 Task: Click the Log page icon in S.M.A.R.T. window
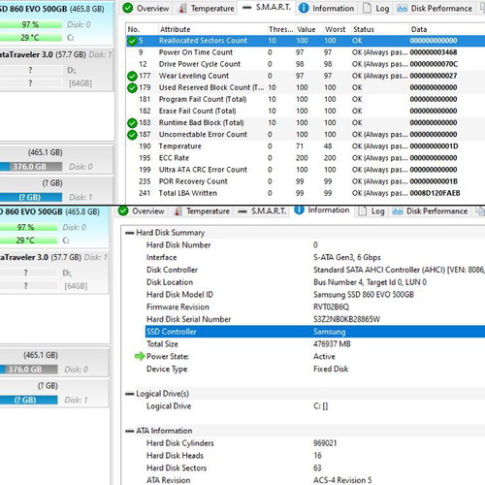[x=367, y=8]
